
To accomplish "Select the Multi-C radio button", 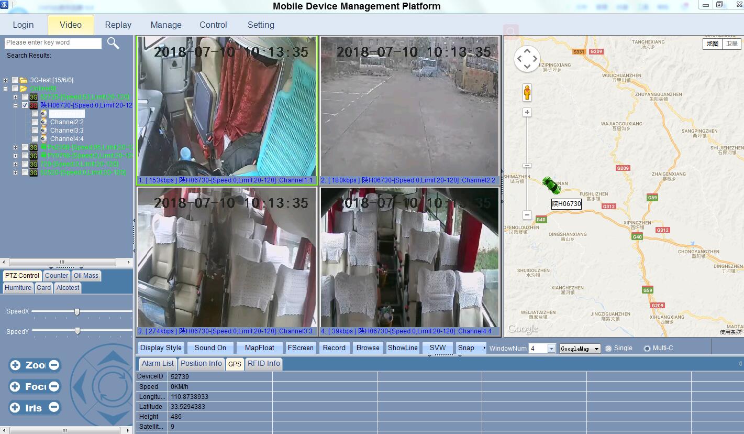I will pyautogui.click(x=647, y=349).
